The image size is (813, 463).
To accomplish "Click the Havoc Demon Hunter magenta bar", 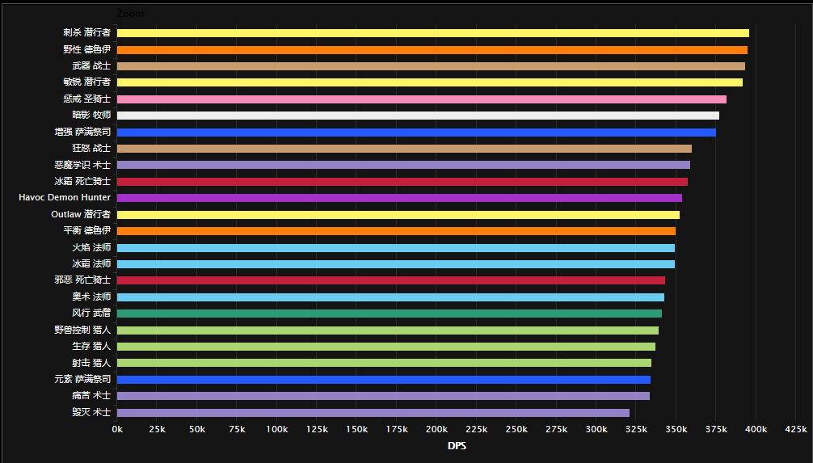I will coord(399,198).
